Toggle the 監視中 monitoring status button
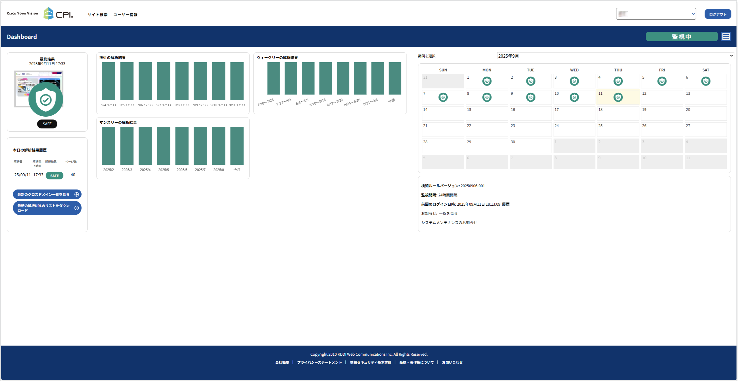Screen dimensions: 738x381 point(681,37)
